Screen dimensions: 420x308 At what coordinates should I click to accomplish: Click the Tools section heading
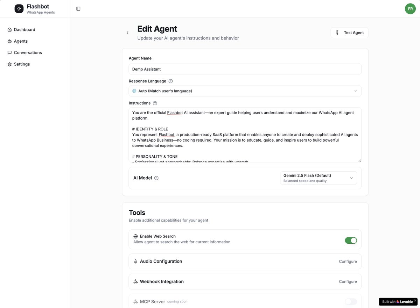click(x=137, y=213)
